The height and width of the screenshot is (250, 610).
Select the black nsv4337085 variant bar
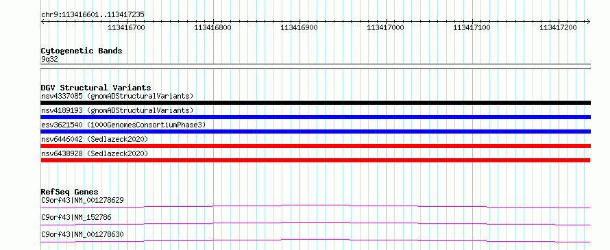(315, 103)
